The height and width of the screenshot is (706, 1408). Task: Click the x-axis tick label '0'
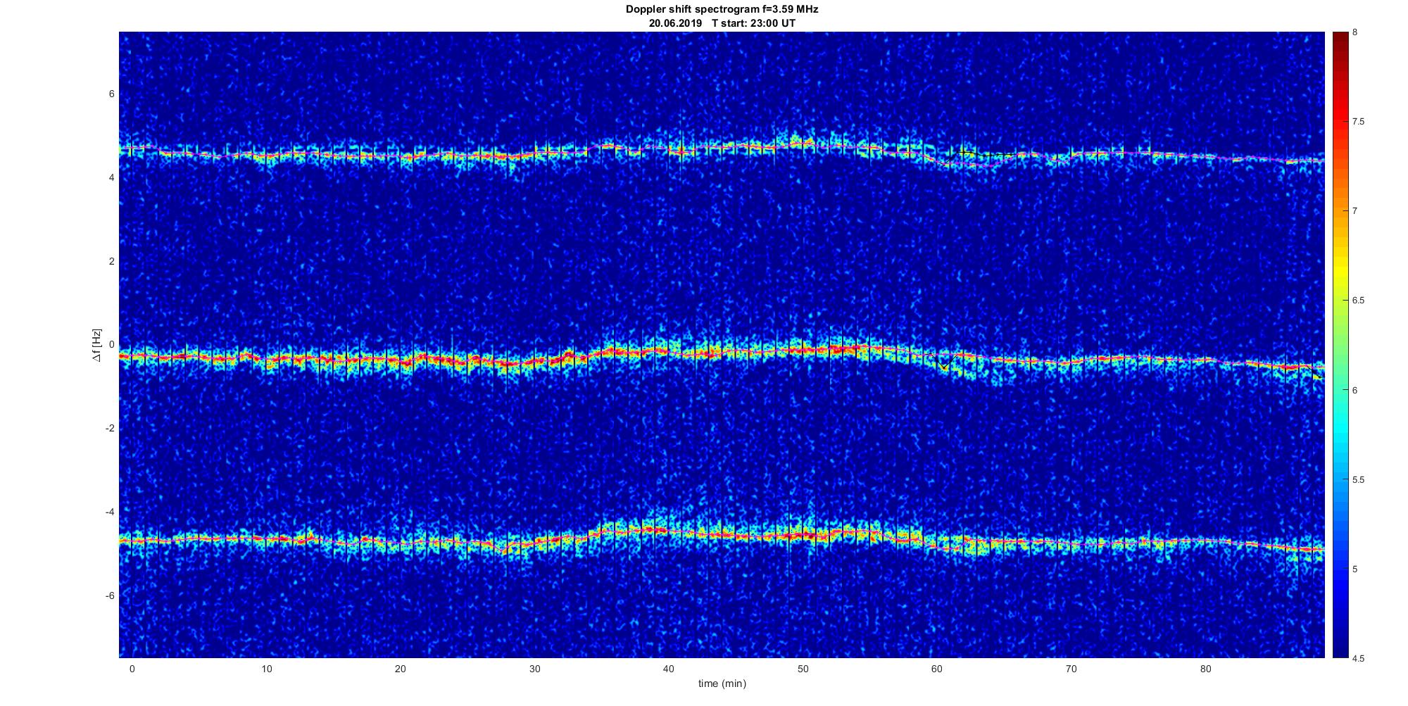132,669
